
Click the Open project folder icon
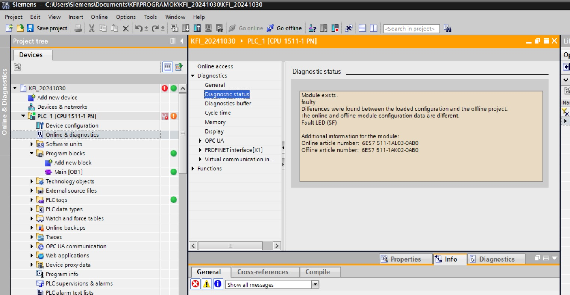pyautogui.click(x=20, y=28)
